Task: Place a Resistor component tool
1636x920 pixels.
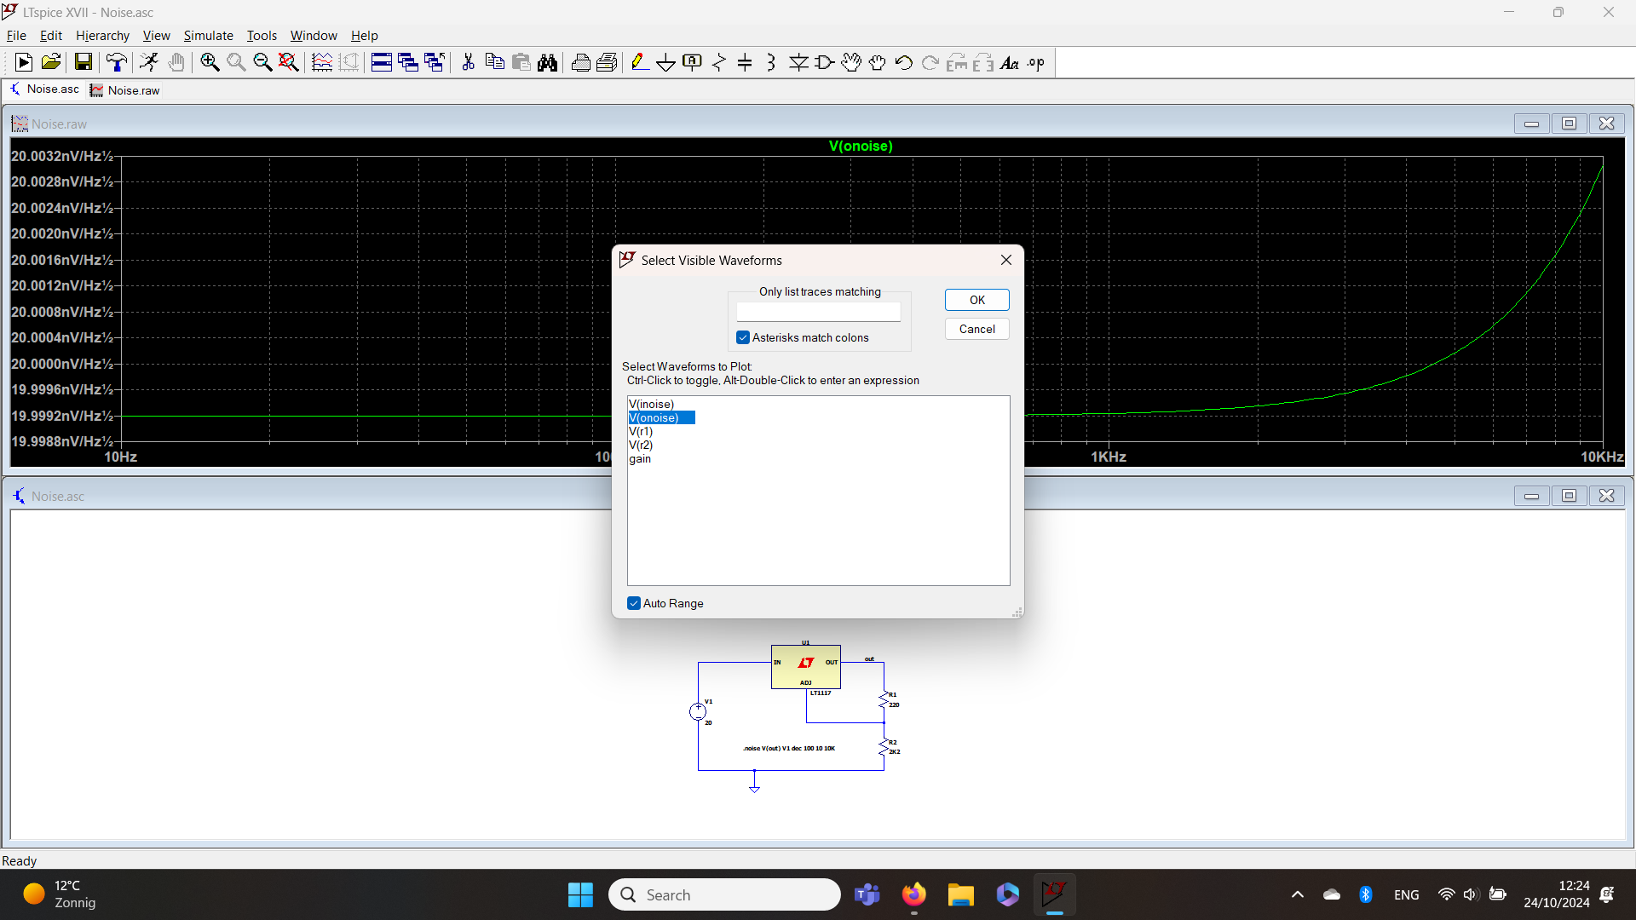Action: pos(719,62)
